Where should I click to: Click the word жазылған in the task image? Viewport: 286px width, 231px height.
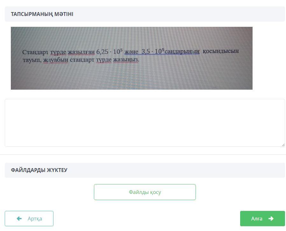point(81,52)
